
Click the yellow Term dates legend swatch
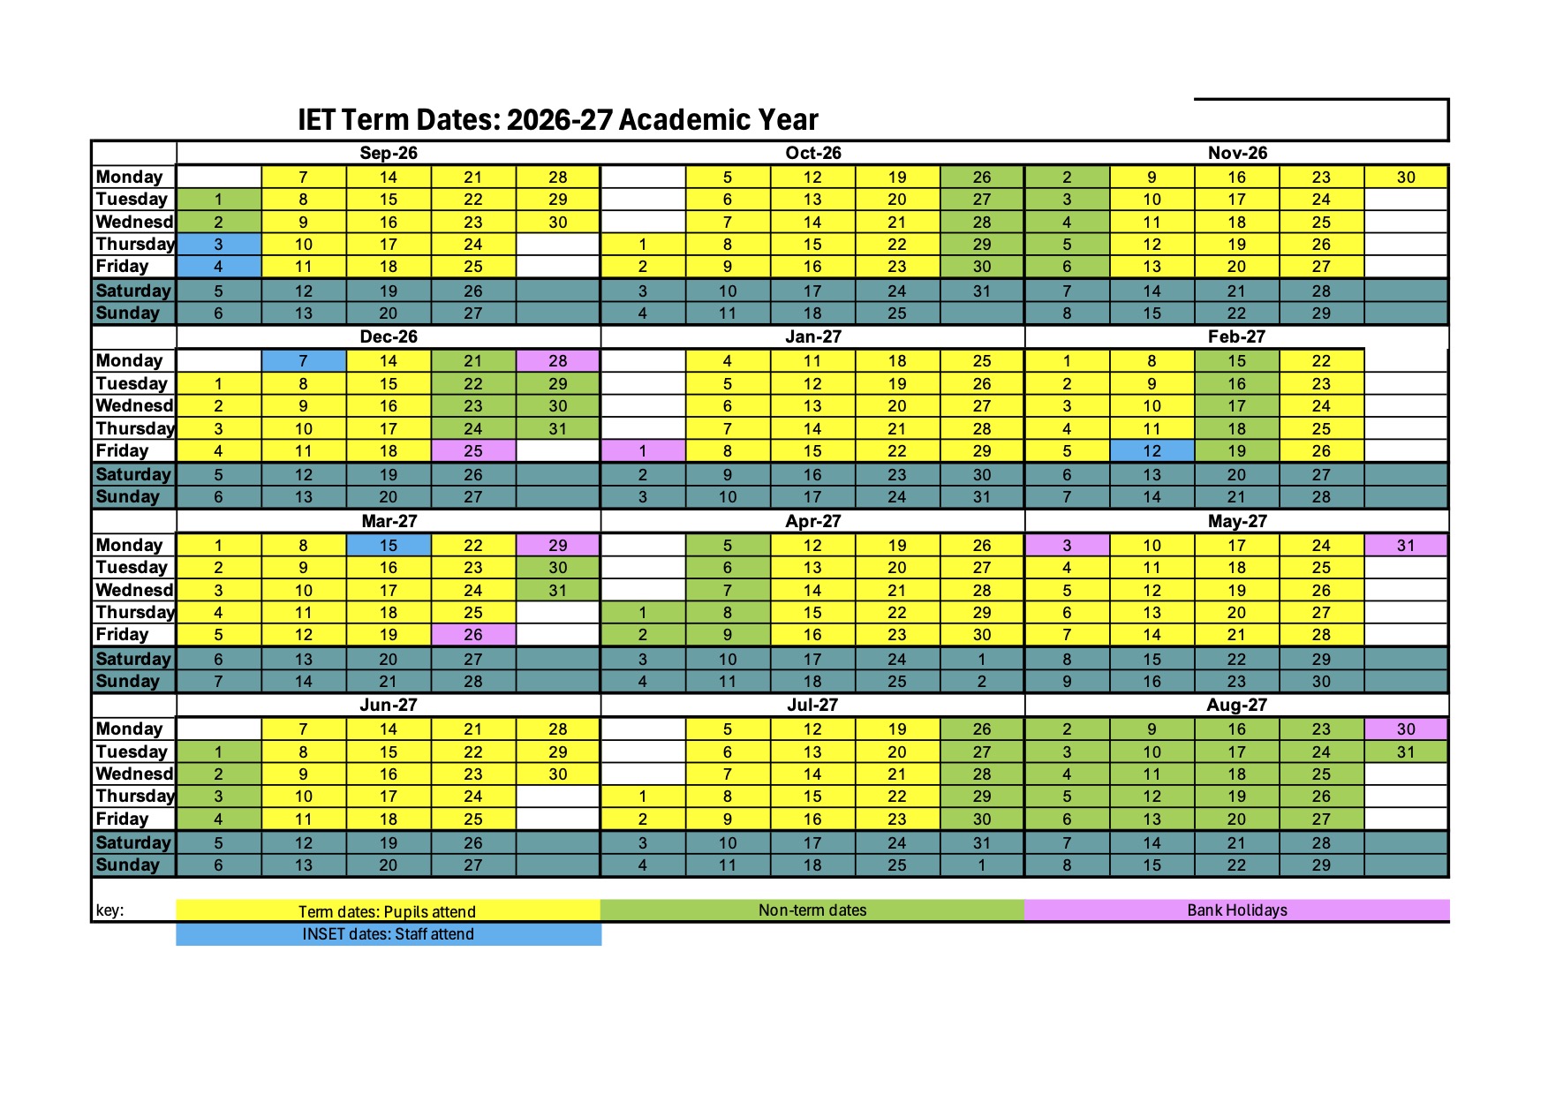click(387, 910)
